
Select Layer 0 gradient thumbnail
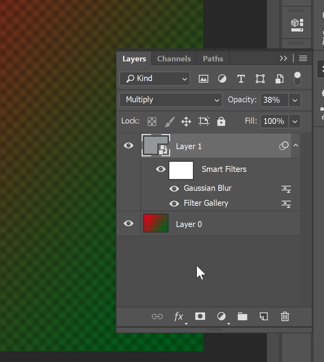(156, 223)
